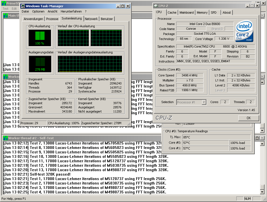Click scroll-down arrow in Worker thread #2
The image size is (267, 202).
pyautogui.click(x=262, y=192)
